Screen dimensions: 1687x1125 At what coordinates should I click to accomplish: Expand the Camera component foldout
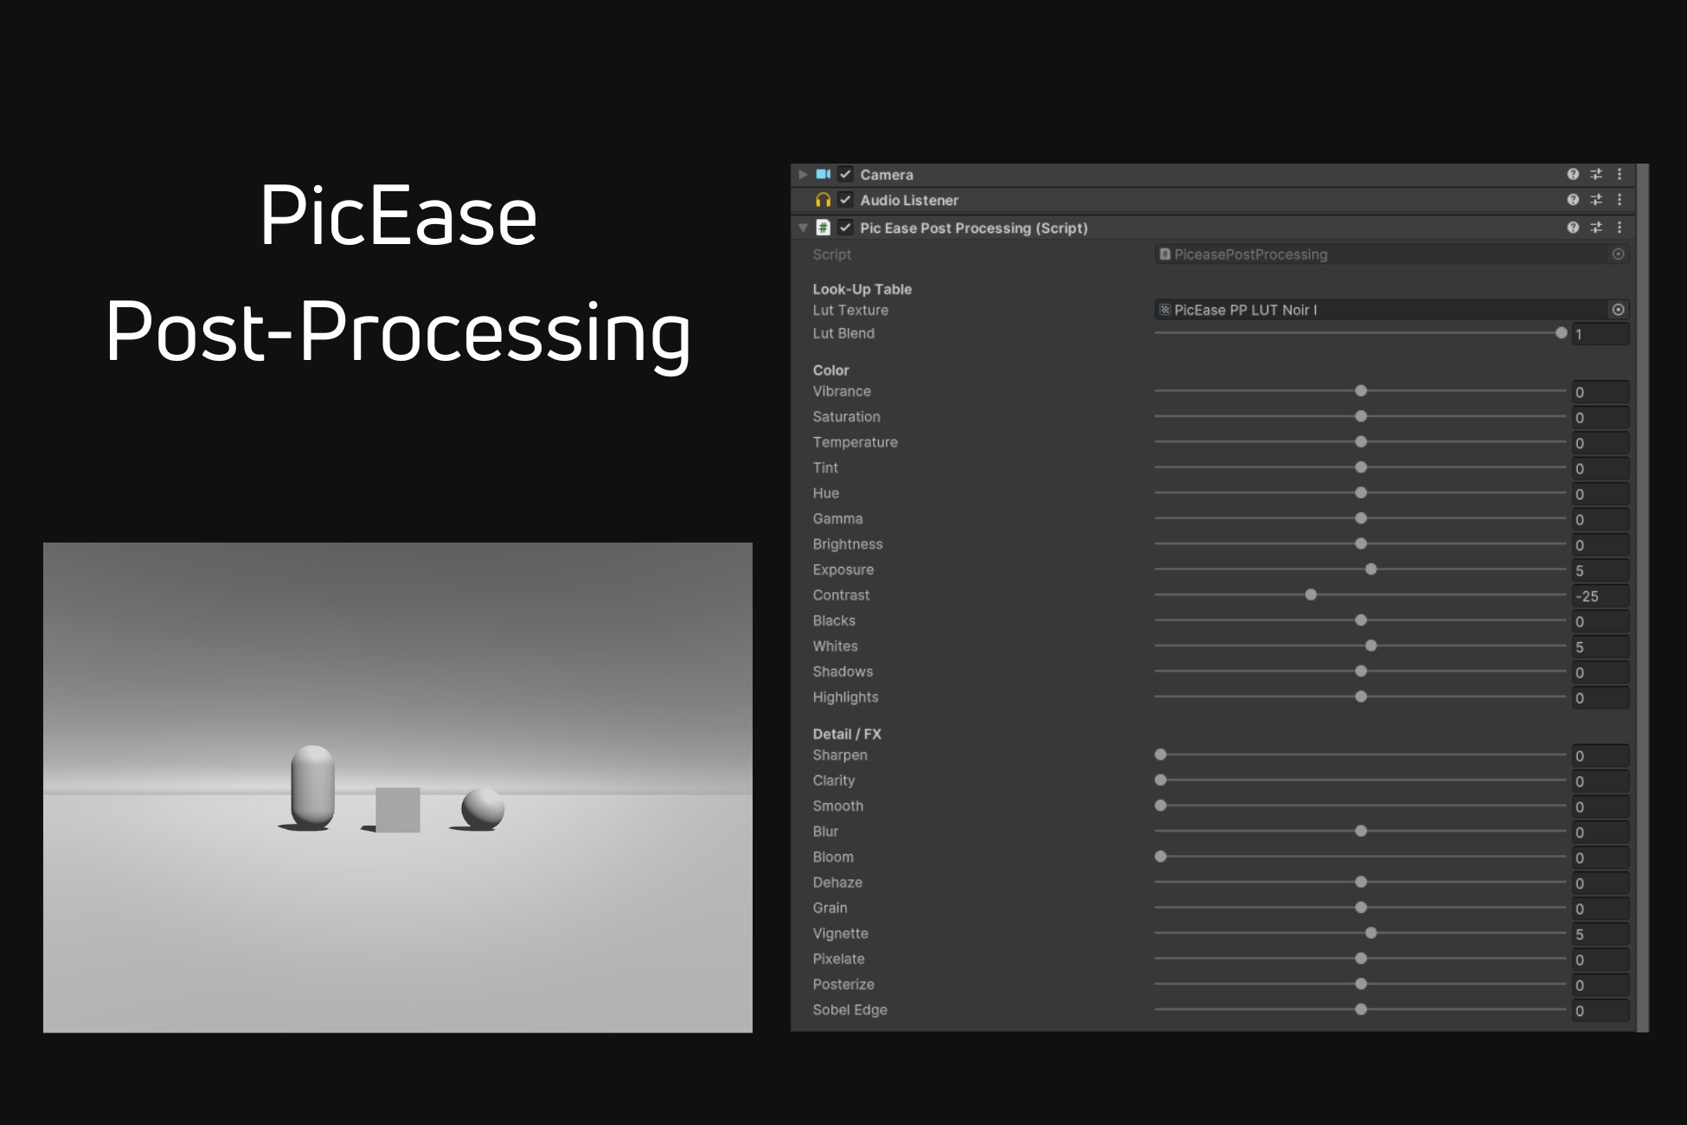803,174
